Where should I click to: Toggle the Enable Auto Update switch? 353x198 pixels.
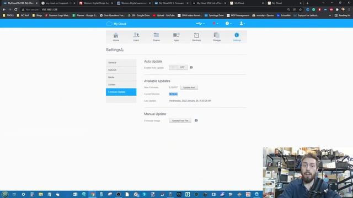coord(178,67)
